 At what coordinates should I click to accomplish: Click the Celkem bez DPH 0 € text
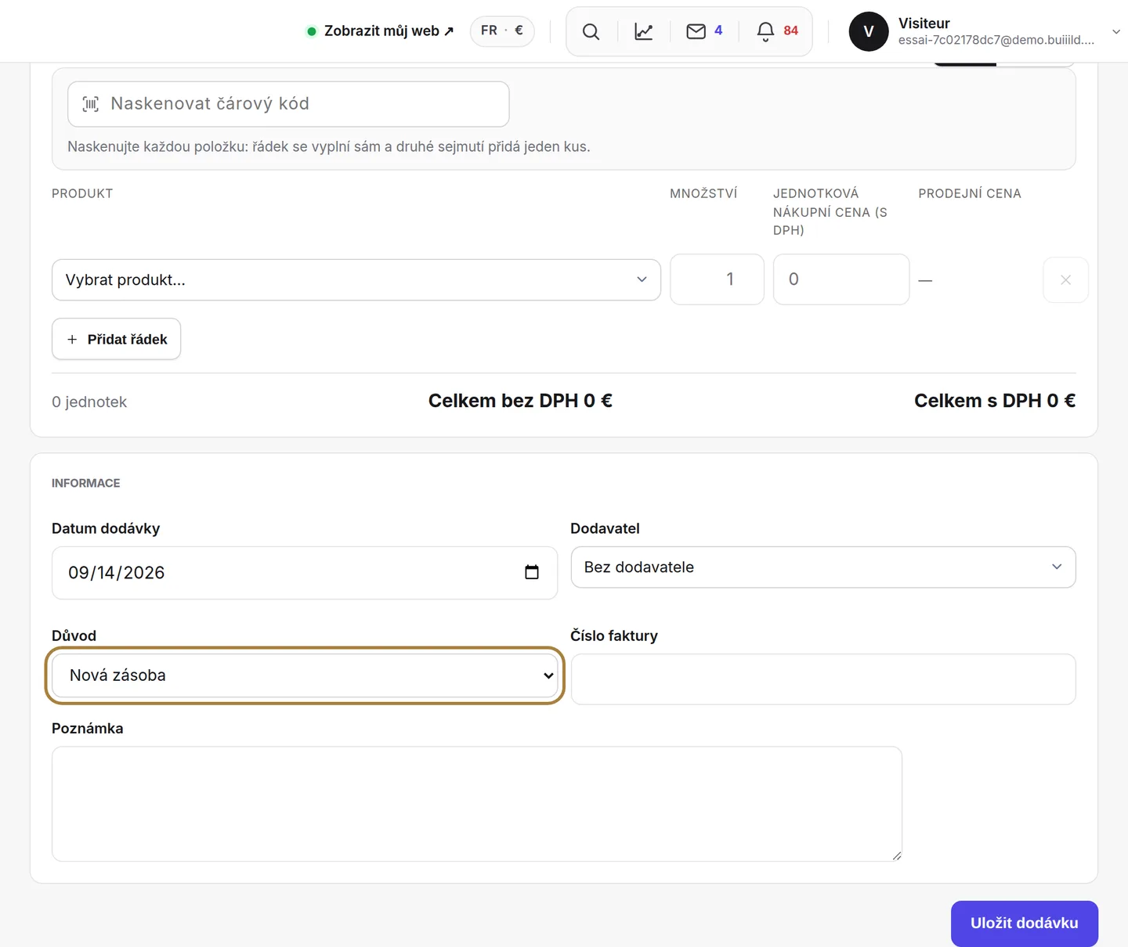(x=520, y=401)
